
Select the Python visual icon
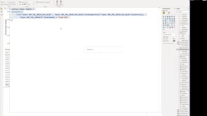coord(172,25)
